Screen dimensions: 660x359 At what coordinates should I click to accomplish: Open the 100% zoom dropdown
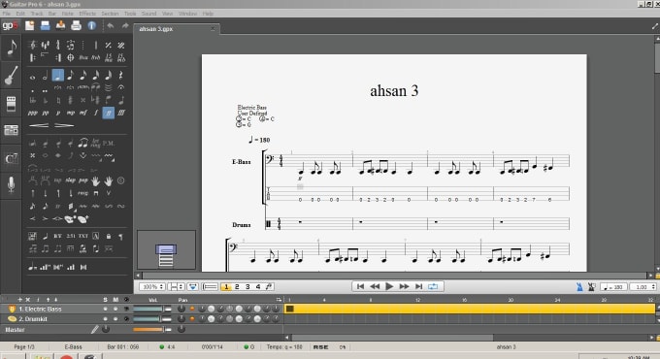(152, 286)
